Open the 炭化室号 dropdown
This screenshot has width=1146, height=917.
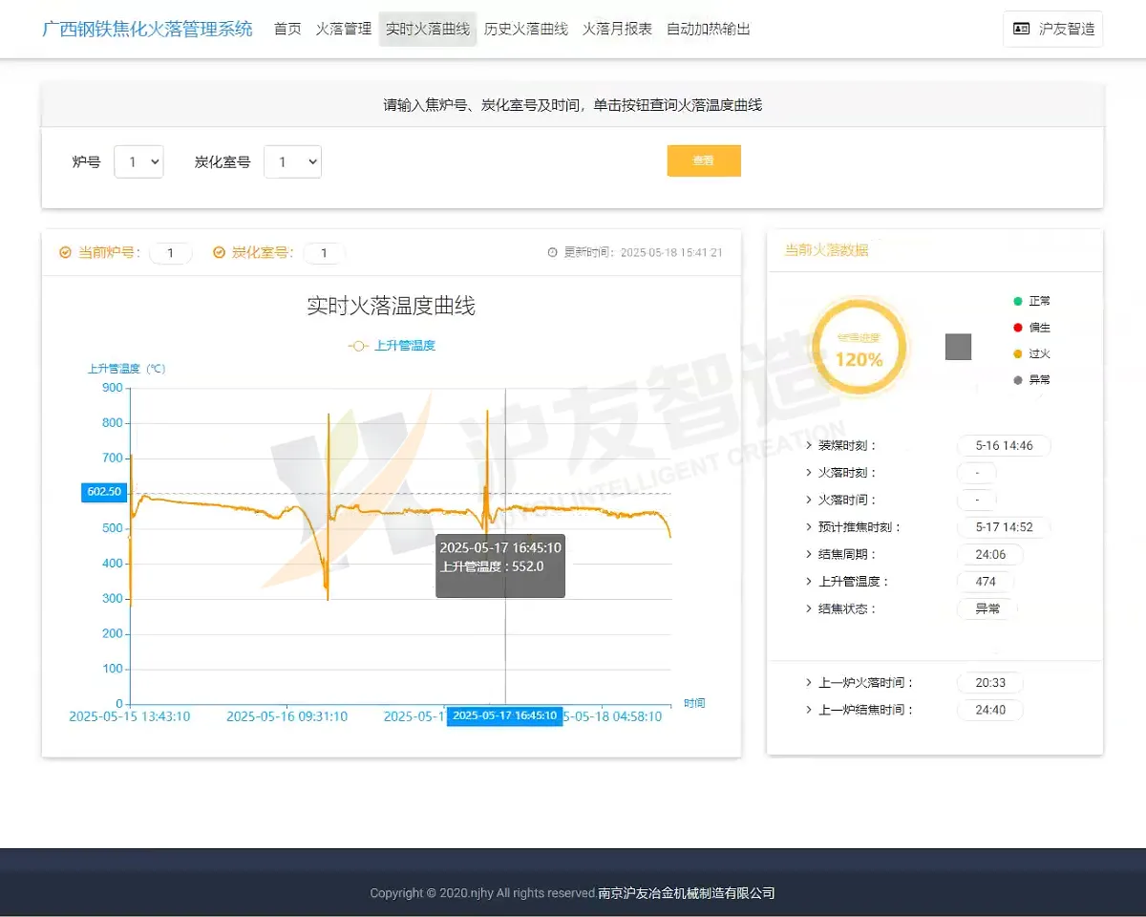pos(293,161)
